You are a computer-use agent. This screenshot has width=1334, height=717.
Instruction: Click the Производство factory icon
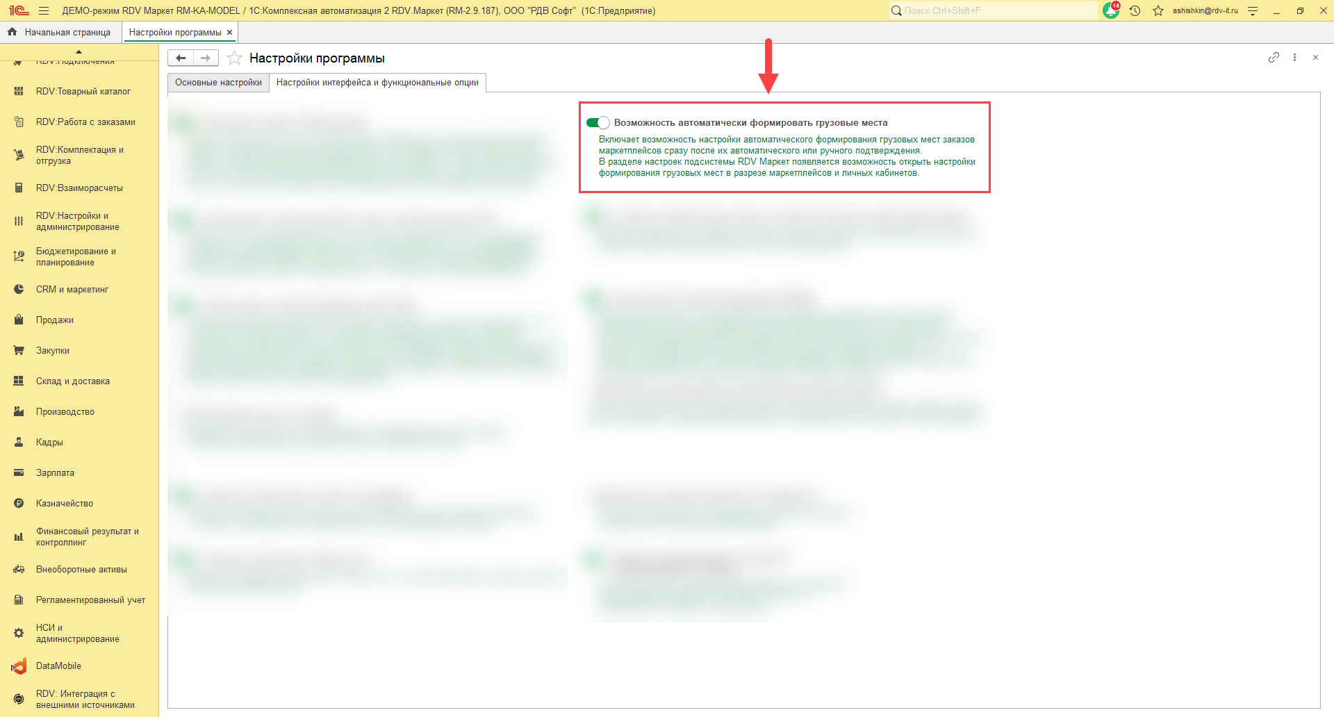click(19, 412)
